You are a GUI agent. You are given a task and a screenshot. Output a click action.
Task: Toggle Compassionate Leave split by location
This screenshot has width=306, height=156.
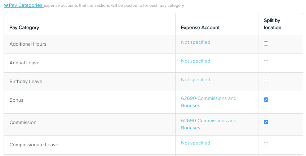pyautogui.click(x=266, y=144)
